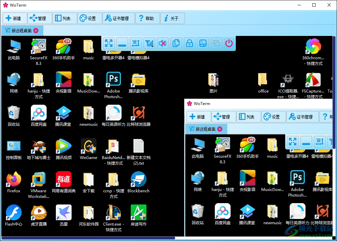Viewport: 337px width, 241px height.
Task: Click the clipboard copy icon
Action: (x=176, y=43)
